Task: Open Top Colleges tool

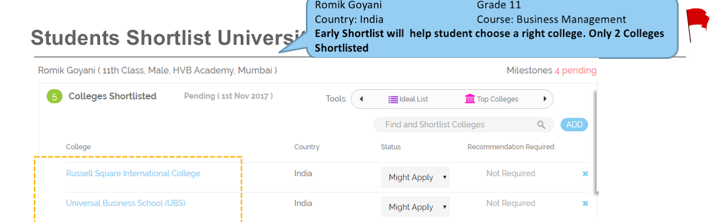Action: [x=491, y=99]
